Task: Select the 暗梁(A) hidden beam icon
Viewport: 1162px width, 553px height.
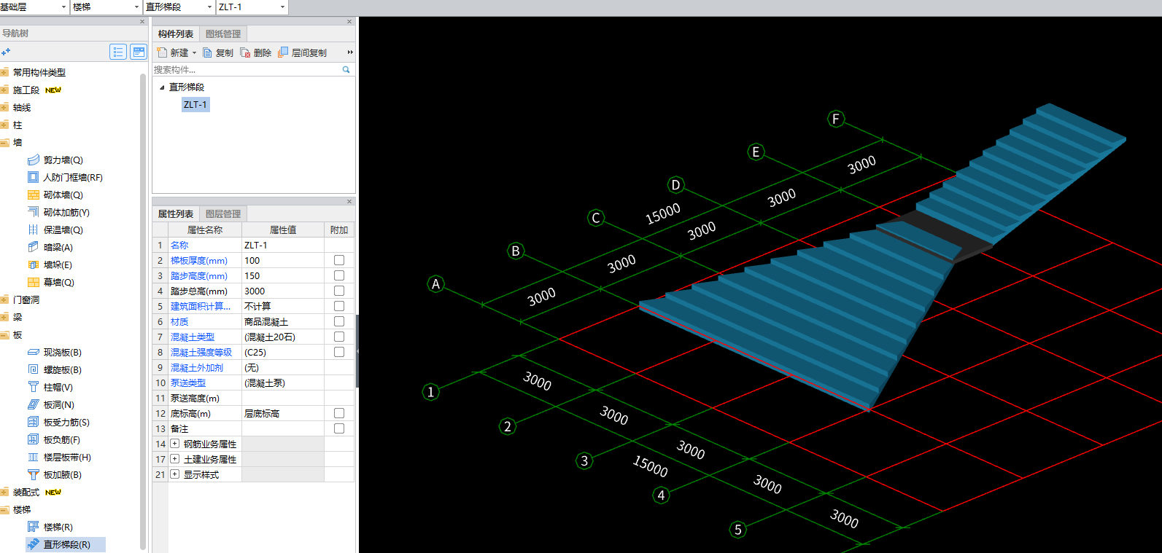Action: (33, 247)
